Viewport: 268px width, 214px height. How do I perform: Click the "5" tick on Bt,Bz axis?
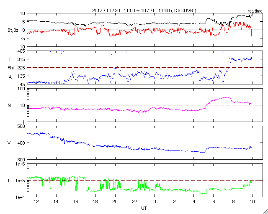pyautogui.click(x=24, y=22)
